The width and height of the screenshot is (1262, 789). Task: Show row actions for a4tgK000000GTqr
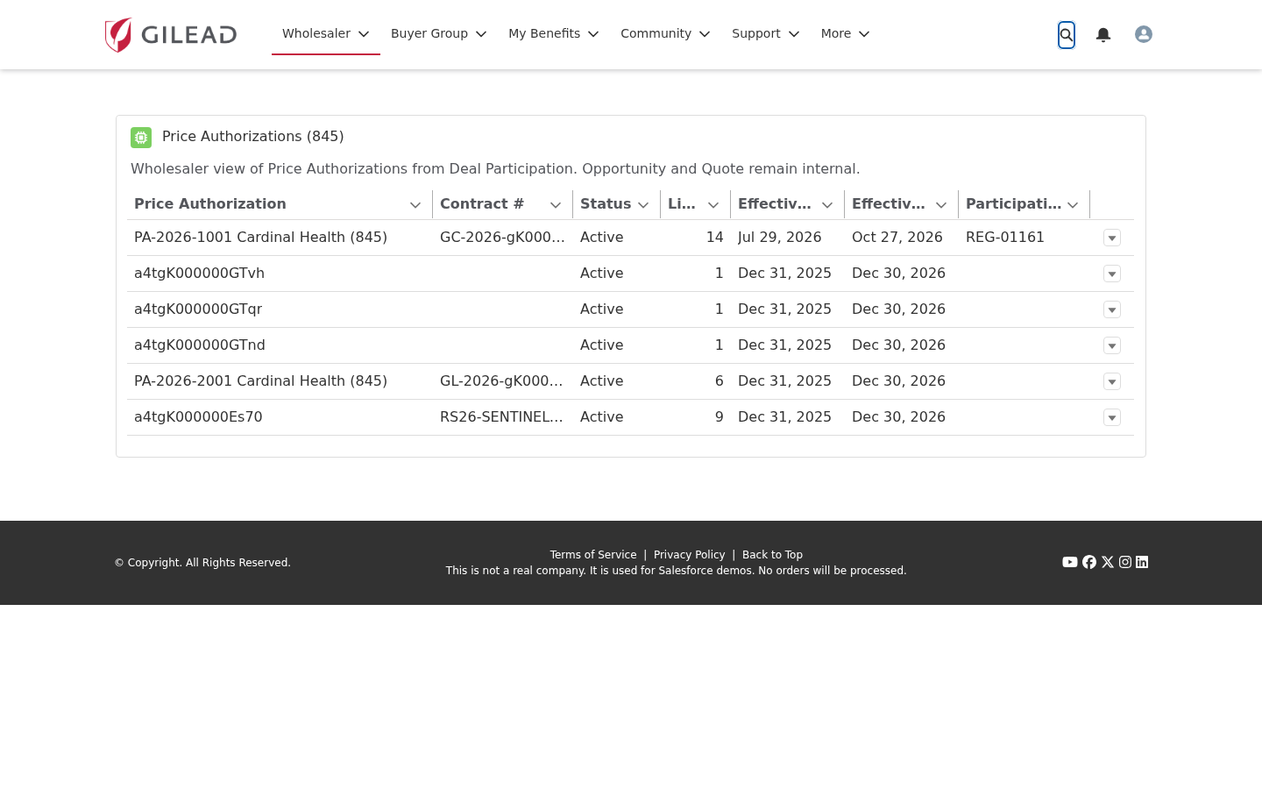tap(1112, 309)
